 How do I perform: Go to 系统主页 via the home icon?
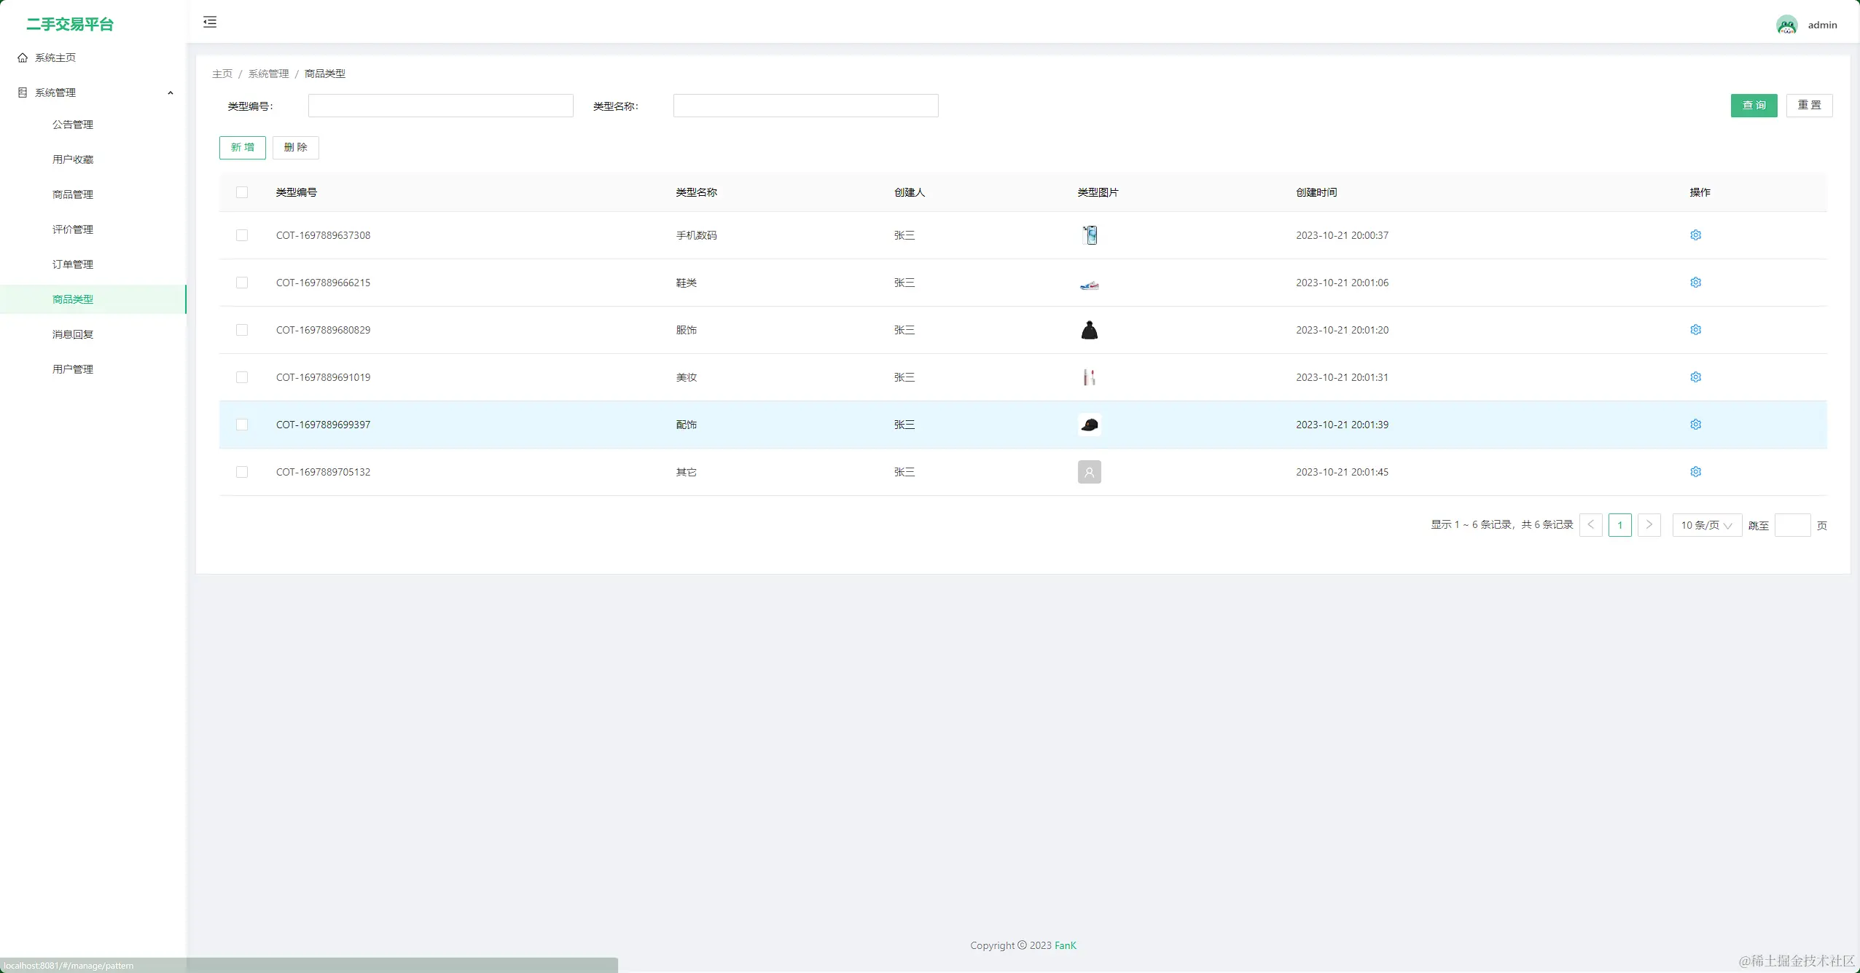click(23, 58)
